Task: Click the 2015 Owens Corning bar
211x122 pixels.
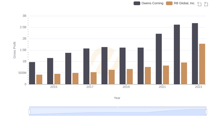Action: 50,71
